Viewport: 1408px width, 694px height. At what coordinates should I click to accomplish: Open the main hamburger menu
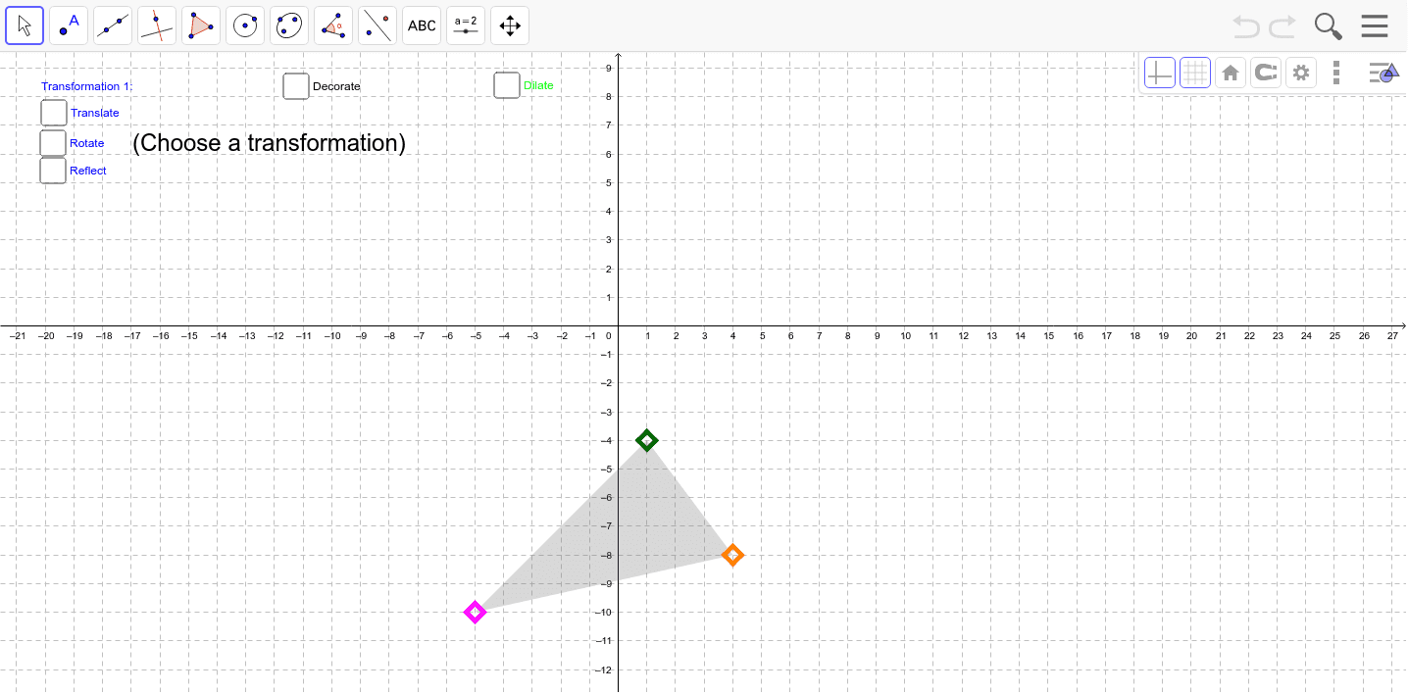[x=1375, y=25]
